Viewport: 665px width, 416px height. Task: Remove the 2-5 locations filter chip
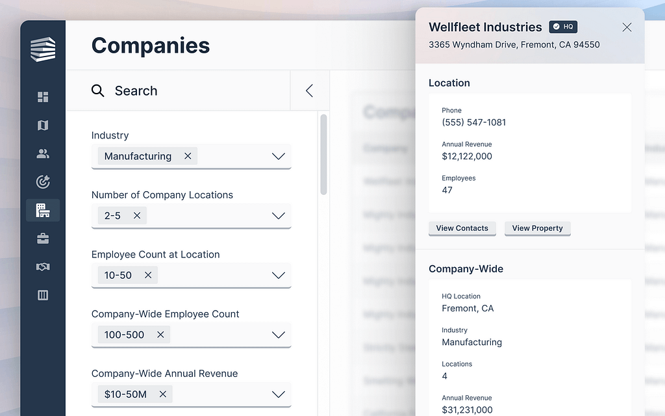[137, 216]
